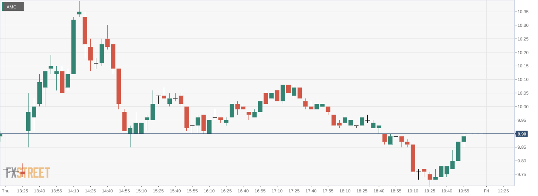Select the 14:10 time axis label

coord(73,191)
